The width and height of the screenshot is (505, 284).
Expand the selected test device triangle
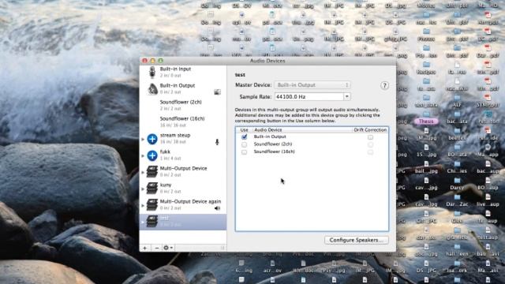click(143, 222)
